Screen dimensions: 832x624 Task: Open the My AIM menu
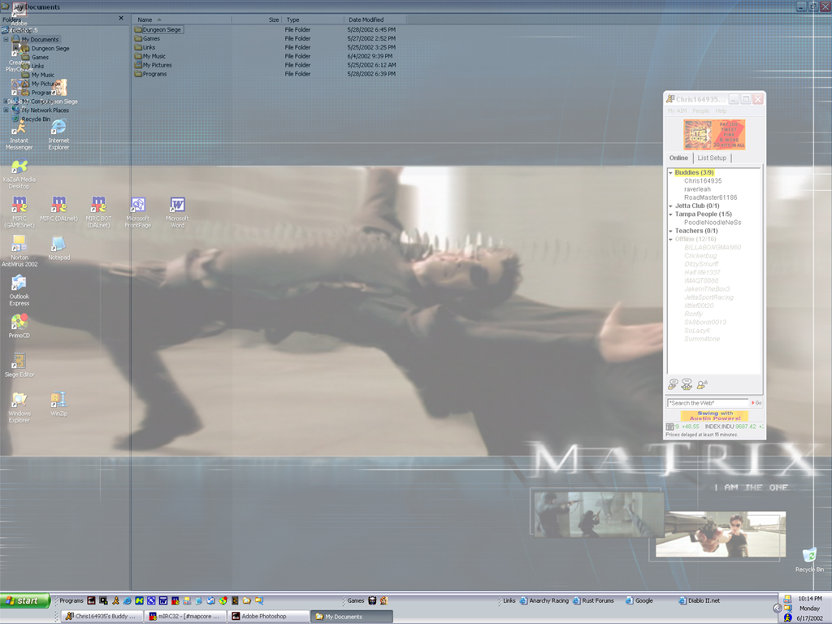pos(677,110)
